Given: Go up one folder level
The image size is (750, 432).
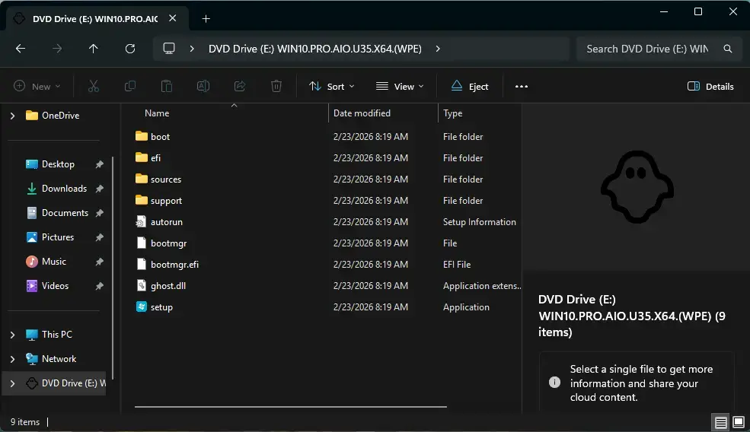Looking at the screenshot, I should coord(93,48).
